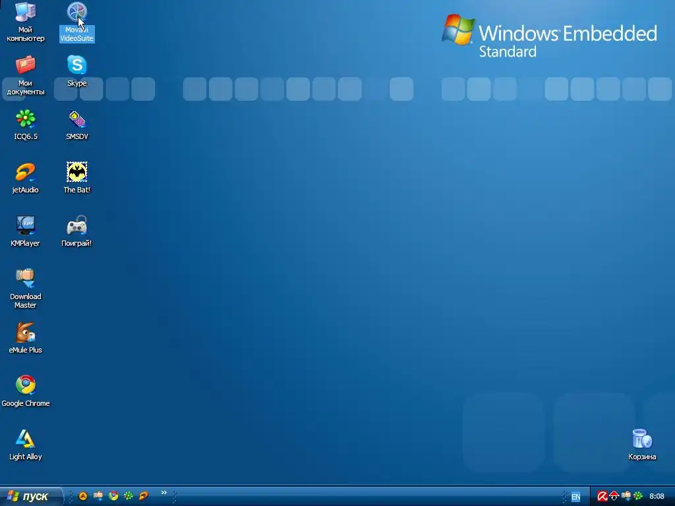Screen dimensions: 675x506
Task: Select the Download Master desktop icon
Action: click(x=26, y=289)
